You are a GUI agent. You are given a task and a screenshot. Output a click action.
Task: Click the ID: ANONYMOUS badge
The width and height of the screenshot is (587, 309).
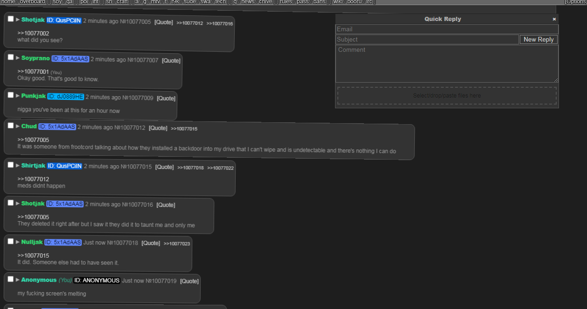point(97,281)
